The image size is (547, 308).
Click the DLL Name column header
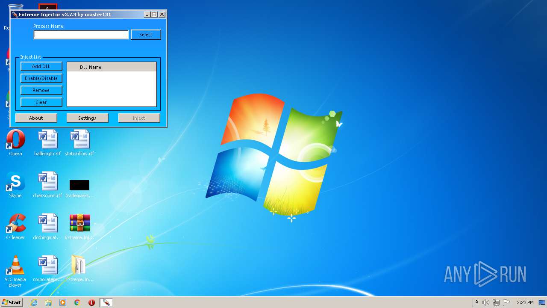pyautogui.click(x=112, y=67)
